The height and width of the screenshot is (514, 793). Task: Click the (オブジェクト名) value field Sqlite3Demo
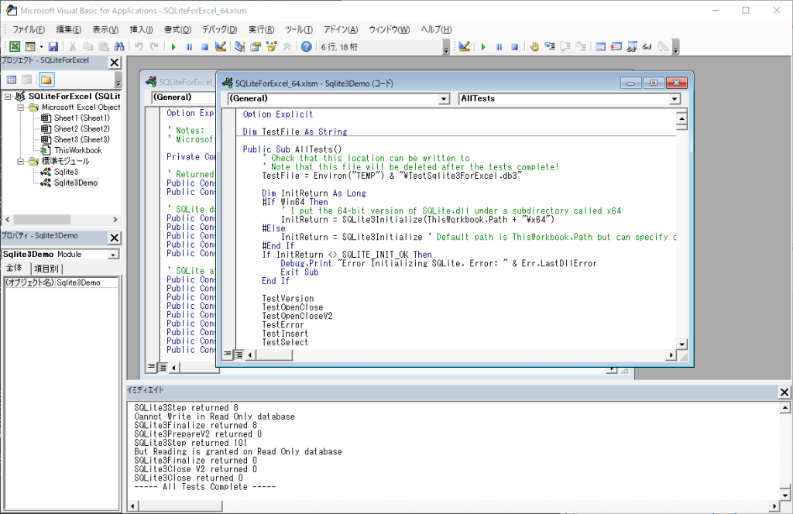(x=87, y=283)
